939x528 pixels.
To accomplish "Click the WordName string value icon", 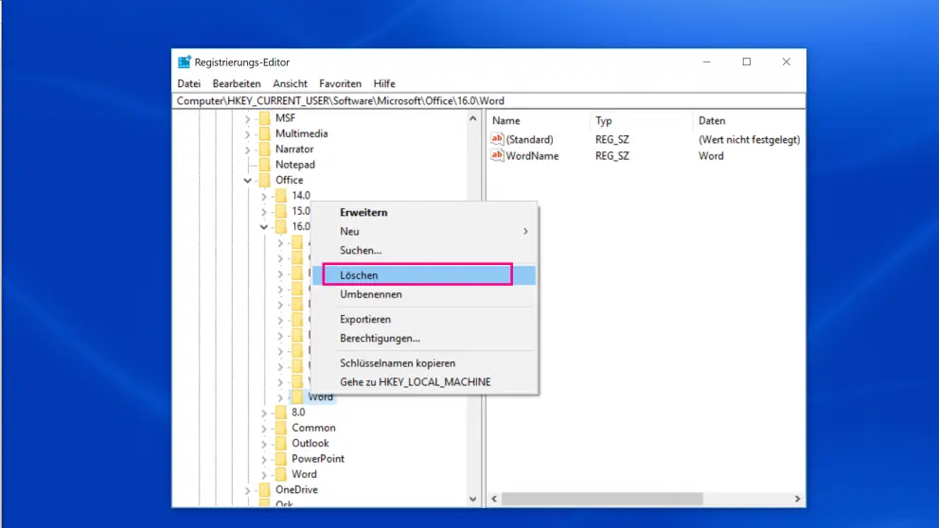I will click(497, 156).
